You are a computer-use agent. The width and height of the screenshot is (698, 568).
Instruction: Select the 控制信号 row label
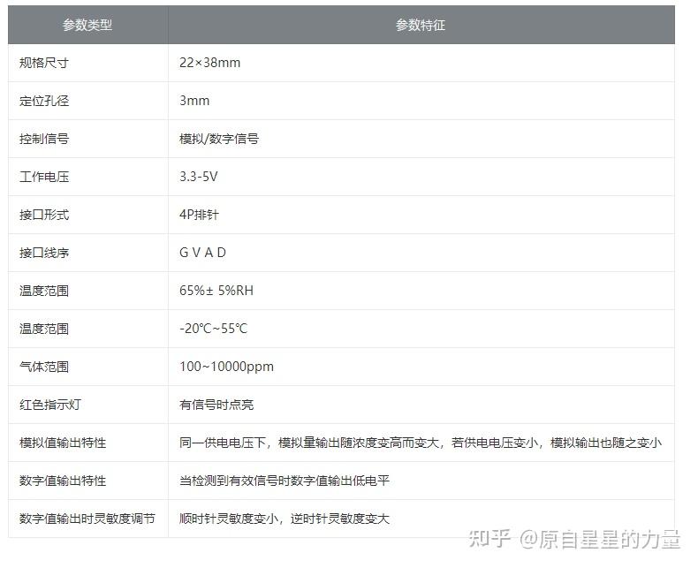tap(44, 139)
